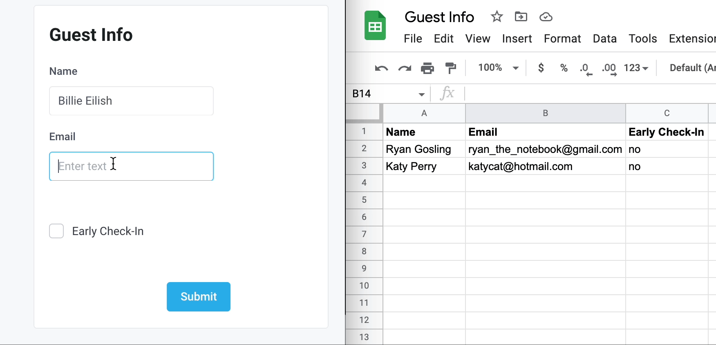Image resolution: width=716 pixels, height=345 pixels.
Task: Increase decimal places icon
Action: point(609,69)
